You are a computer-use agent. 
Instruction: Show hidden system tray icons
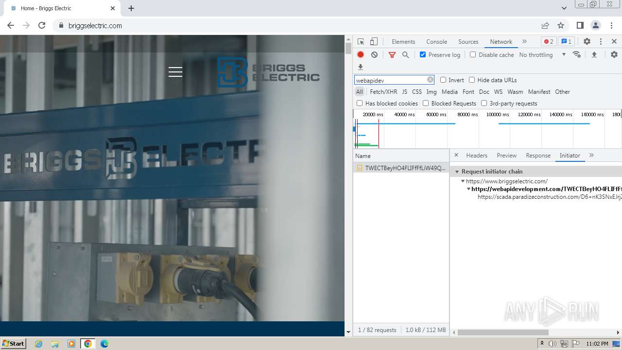[542, 344]
